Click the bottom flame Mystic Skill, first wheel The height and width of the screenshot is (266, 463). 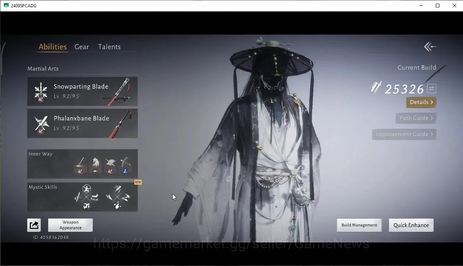click(x=86, y=205)
